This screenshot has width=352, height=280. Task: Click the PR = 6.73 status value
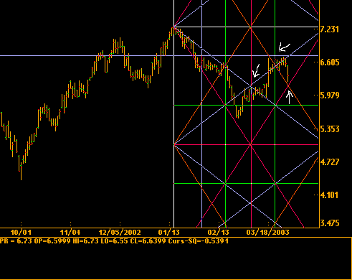pos(16,241)
